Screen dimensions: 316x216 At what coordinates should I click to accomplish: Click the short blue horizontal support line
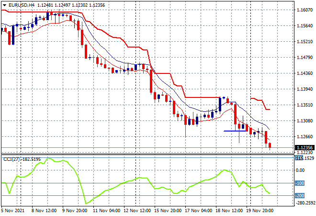236,131
